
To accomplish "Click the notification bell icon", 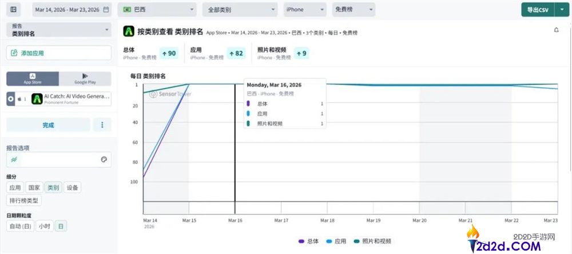I will point(557,30).
